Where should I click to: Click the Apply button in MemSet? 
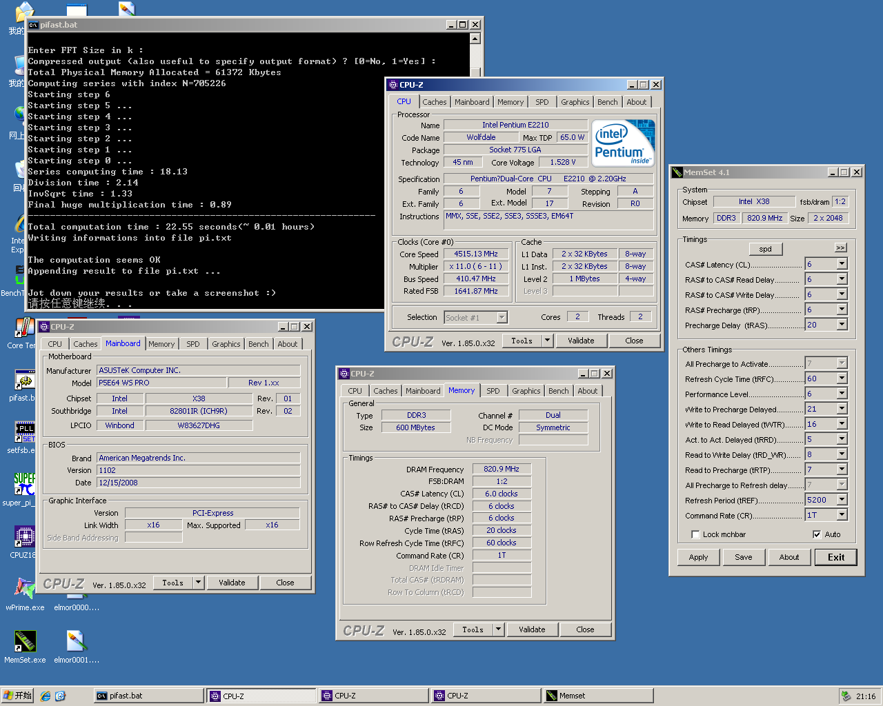point(698,557)
